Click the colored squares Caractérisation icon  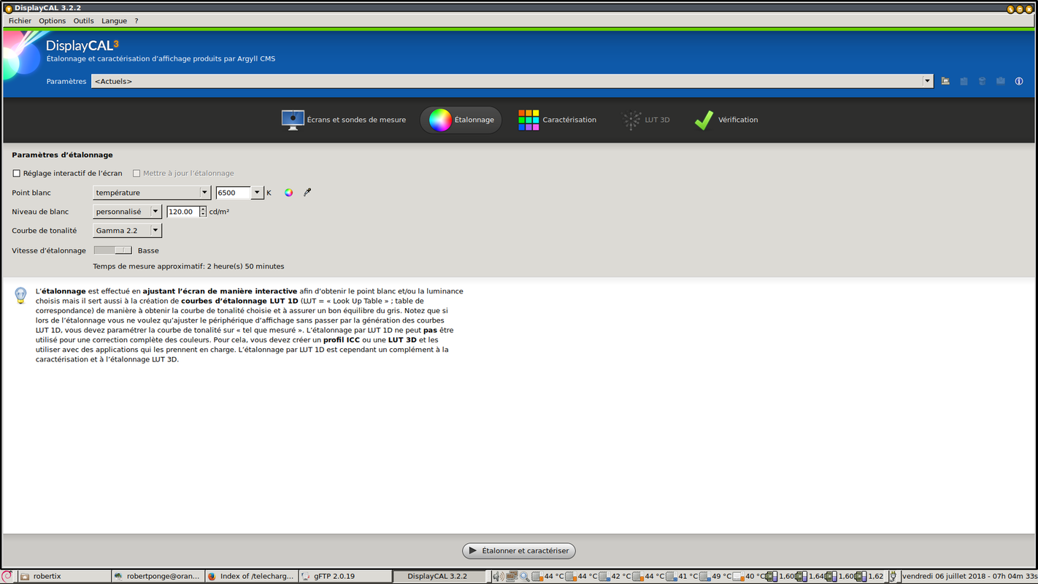528,120
